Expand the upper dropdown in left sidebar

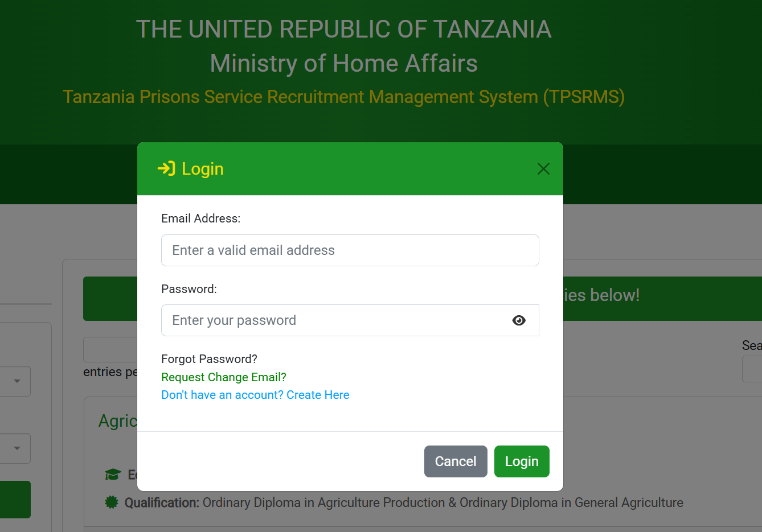[x=17, y=381]
